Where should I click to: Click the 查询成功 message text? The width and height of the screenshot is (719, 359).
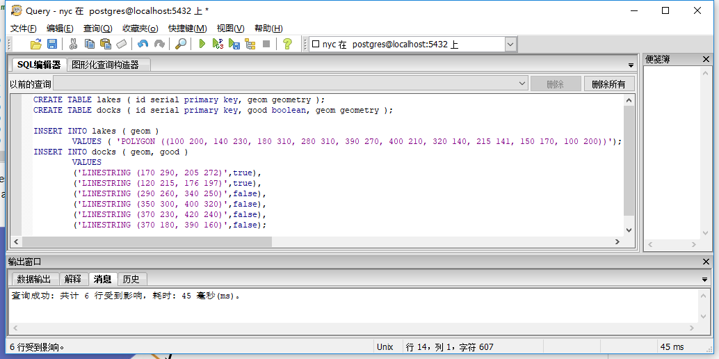[126, 296]
